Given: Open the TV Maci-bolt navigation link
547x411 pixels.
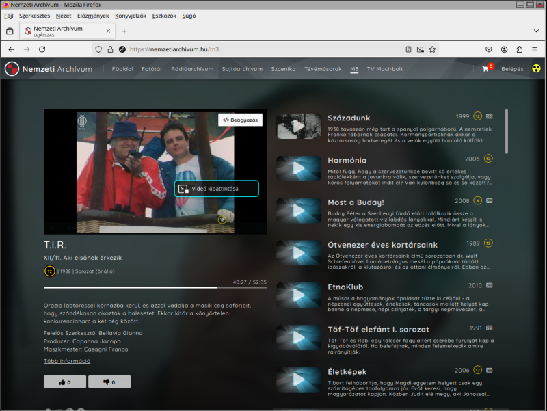Looking at the screenshot, I should (x=385, y=69).
